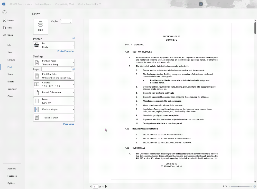The image size is (257, 189).
Task: Click the Open icon in the sidebar
Action: (4, 35)
